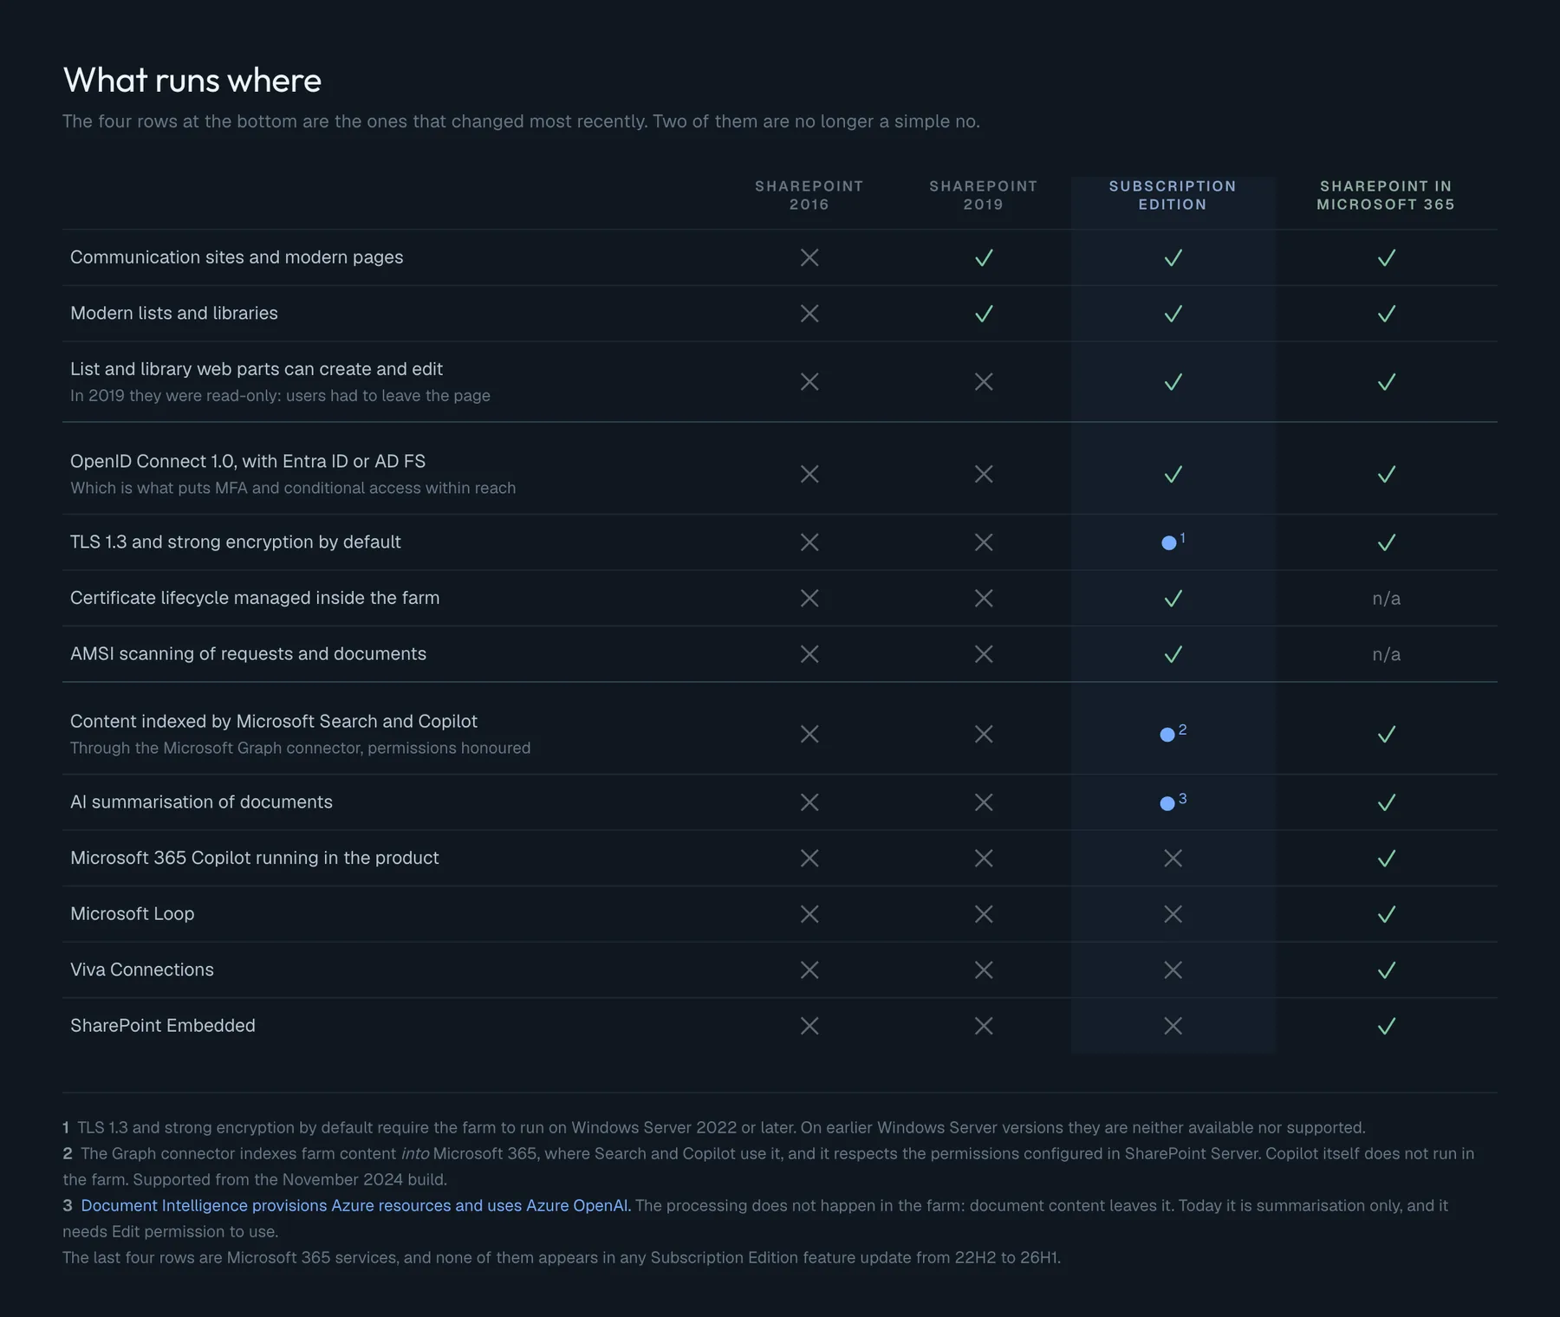Image resolution: width=1560 pixels, height=1317 pixels.
Task: Click the 'What runs where' heading
Action: tap(192, 80)
